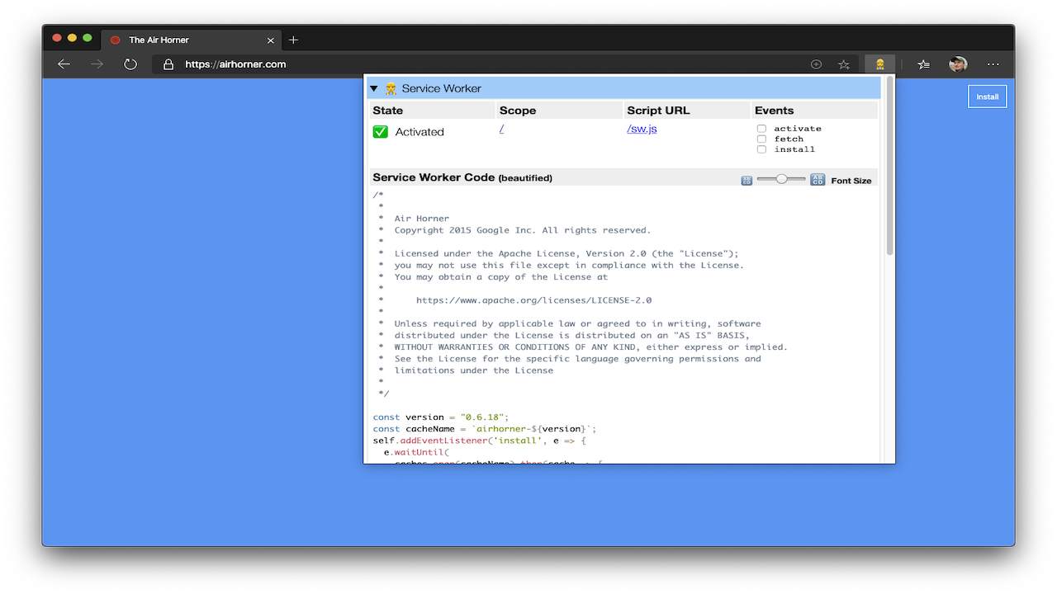
Task: Click the Apache license URL text in code
Action: [533, 300]
